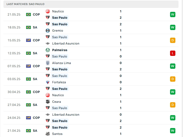Open the Palmeiras team link
The height and width of the screenshot is (137, 183).
pyautogui.click(x=60, y=50)
